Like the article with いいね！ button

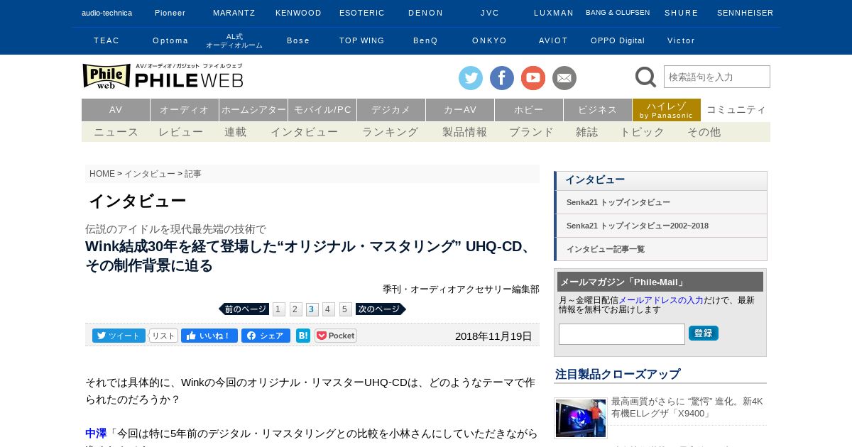[x=209, y=336]
